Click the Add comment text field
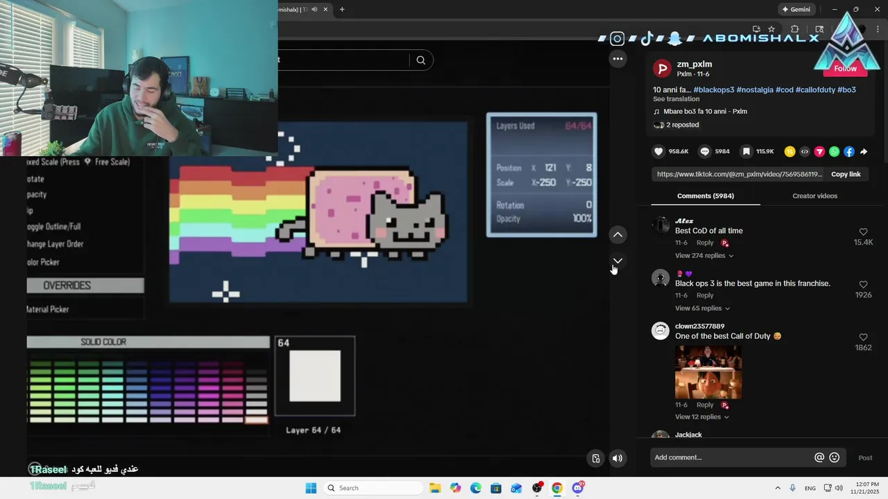Screen dimensions: 888x499 733,457
